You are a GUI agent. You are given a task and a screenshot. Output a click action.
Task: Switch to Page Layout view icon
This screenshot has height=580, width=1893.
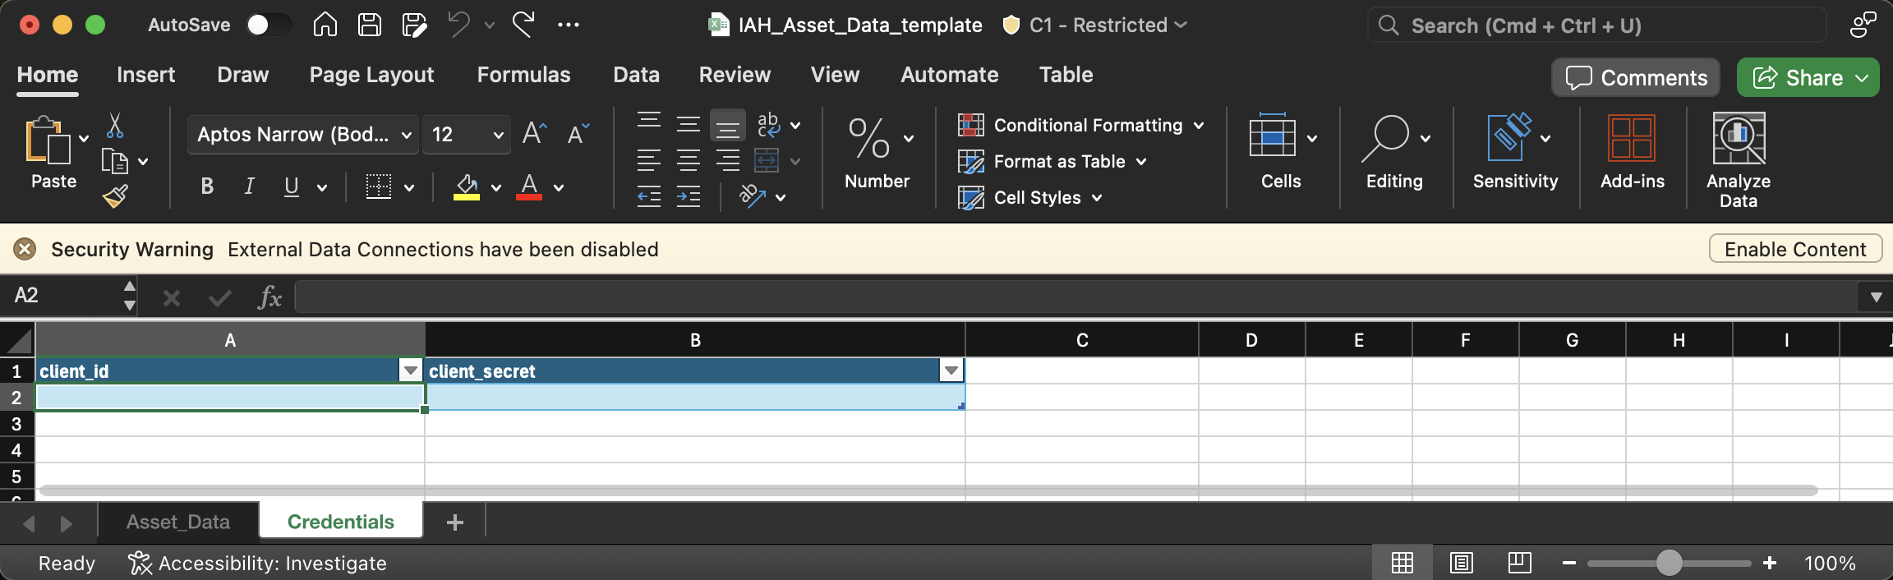pyautogui.click(x=1461, y=563)
